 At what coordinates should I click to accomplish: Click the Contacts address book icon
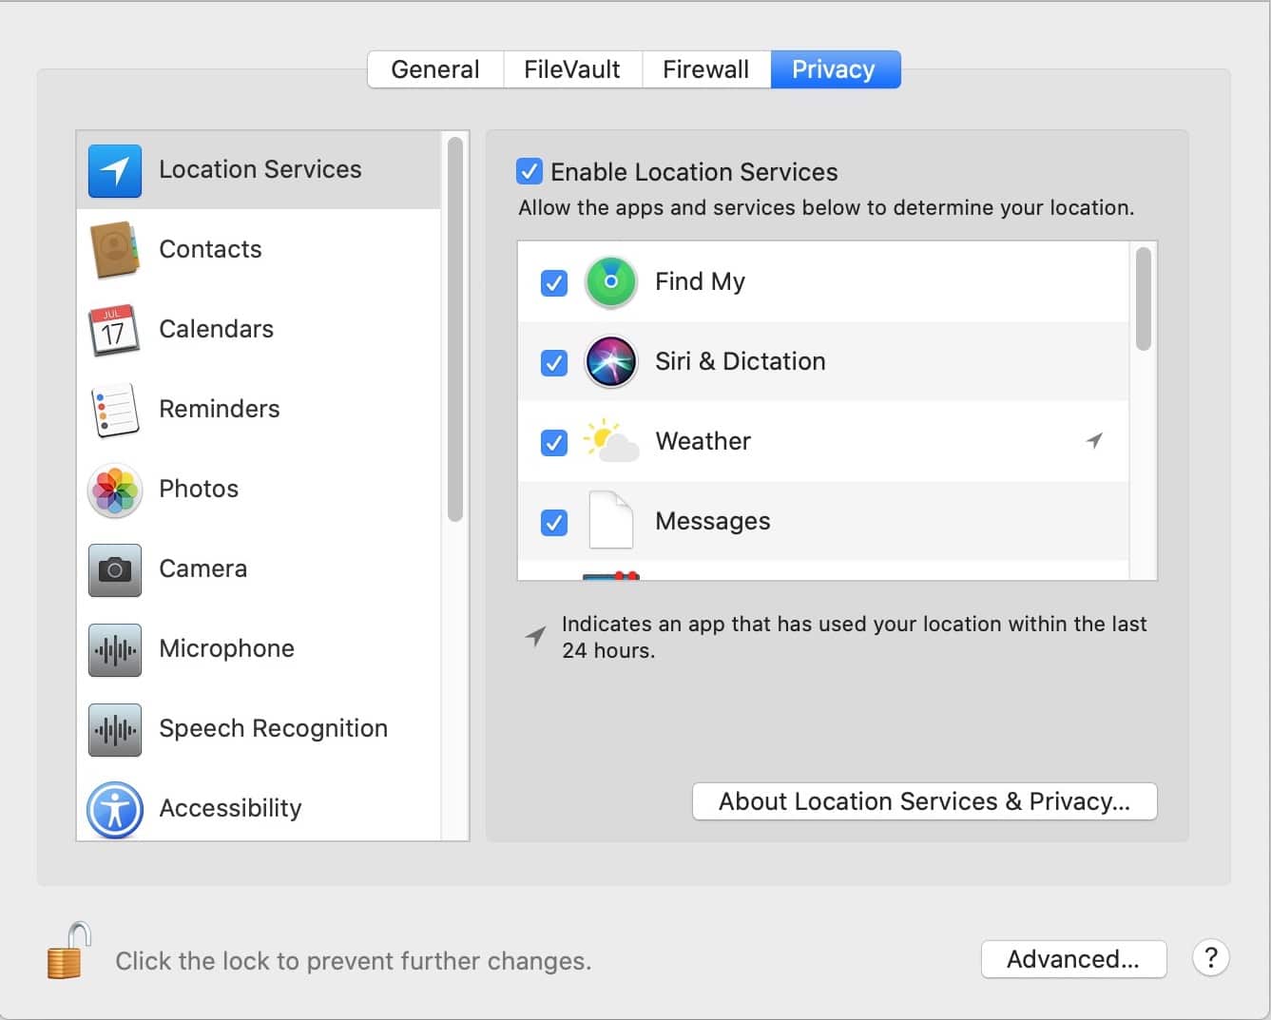point(115,250)
